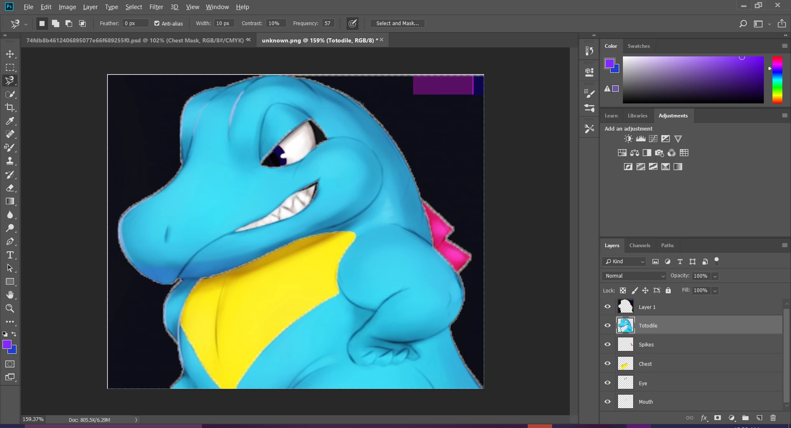Select the Horizontal Type tool

10,255
